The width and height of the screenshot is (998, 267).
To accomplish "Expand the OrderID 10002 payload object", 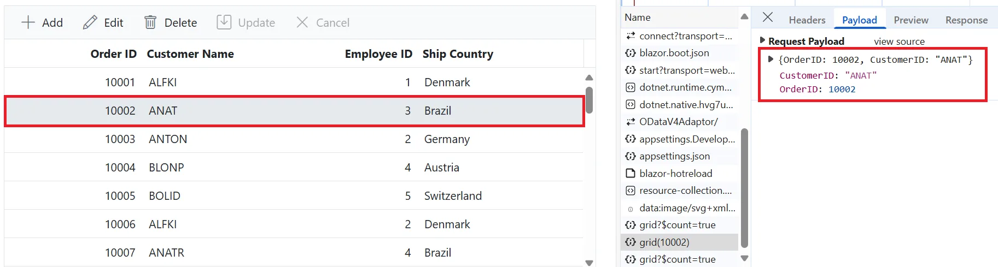I will click(x=771, y=59).
